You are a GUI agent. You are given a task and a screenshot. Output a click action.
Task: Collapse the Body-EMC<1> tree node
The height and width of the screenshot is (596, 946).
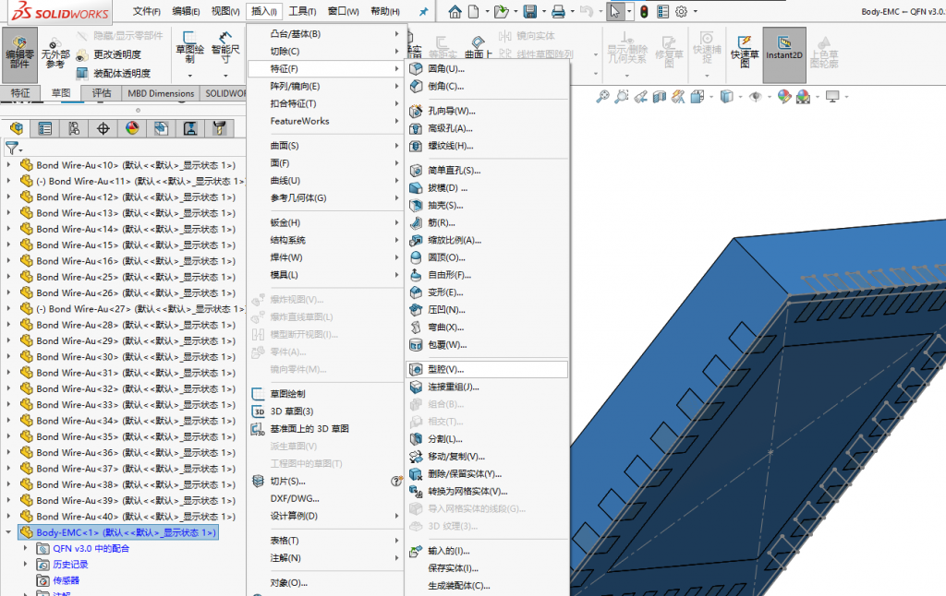pos(8,532)
